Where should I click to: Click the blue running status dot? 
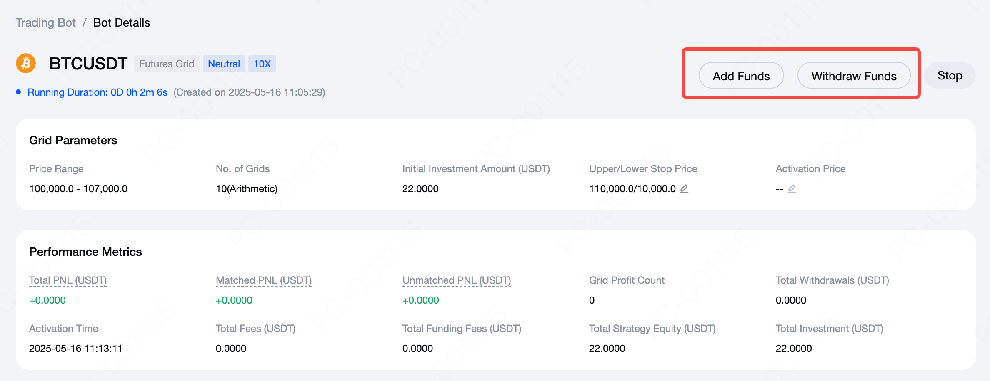18,92
